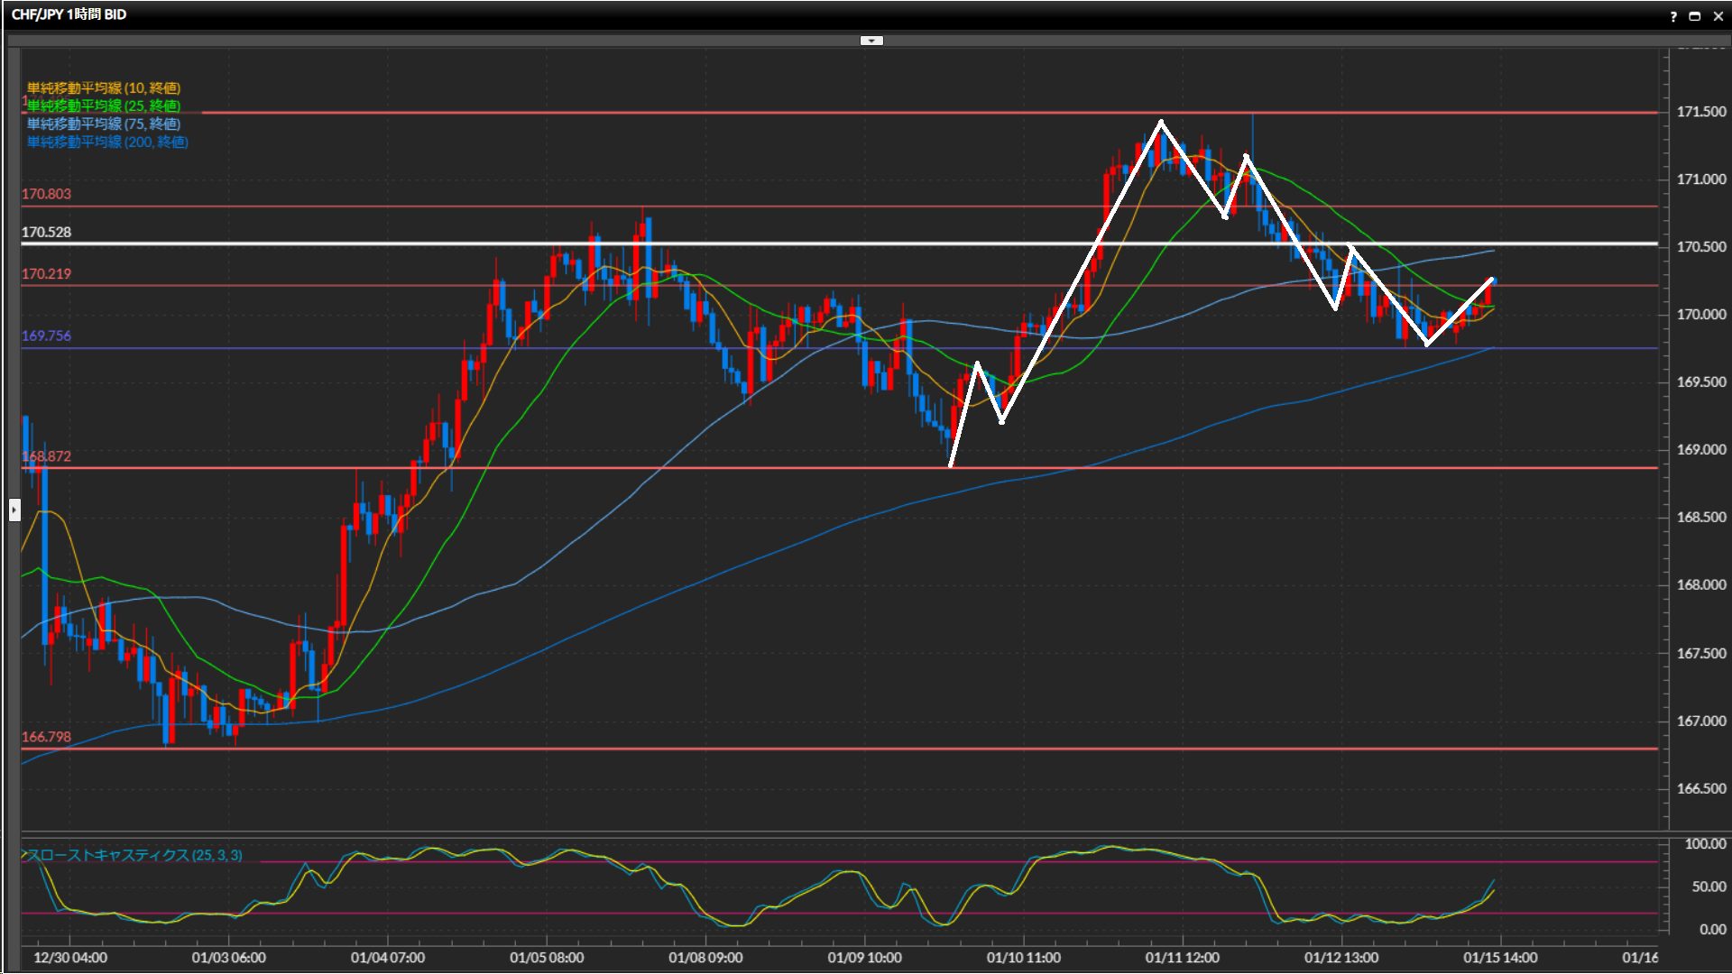Select the 25-period green moving average label
This screenshot has width=1732, height=974.
click(104, 106)
